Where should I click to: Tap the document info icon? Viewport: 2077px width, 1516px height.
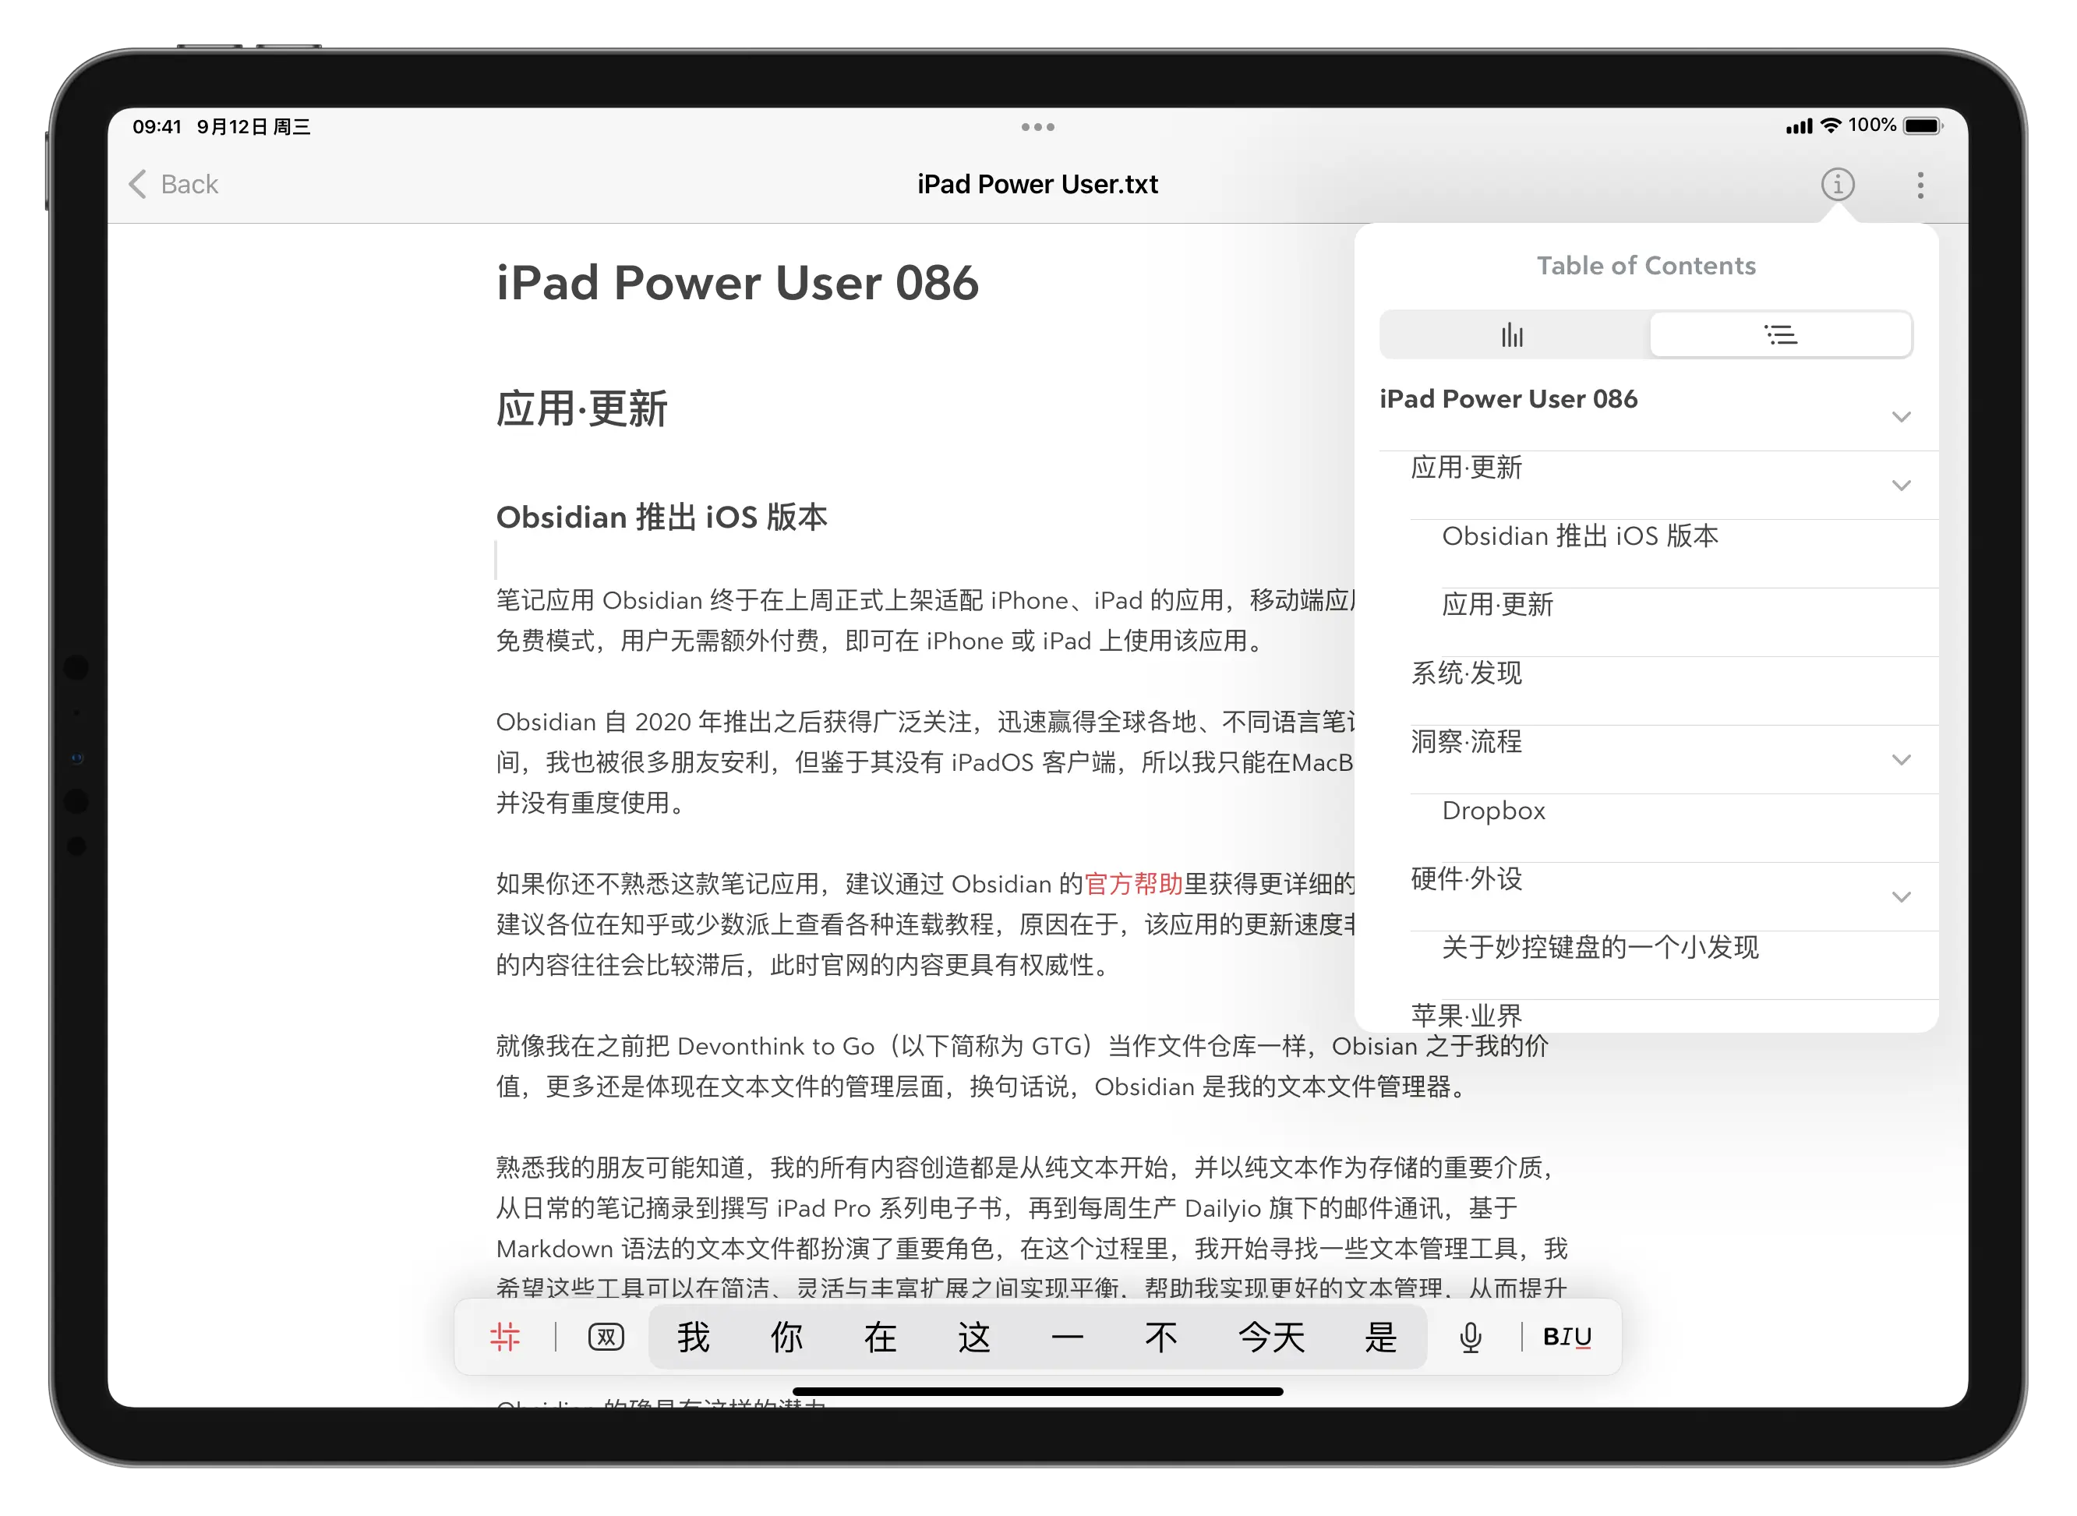(1837, 185)
